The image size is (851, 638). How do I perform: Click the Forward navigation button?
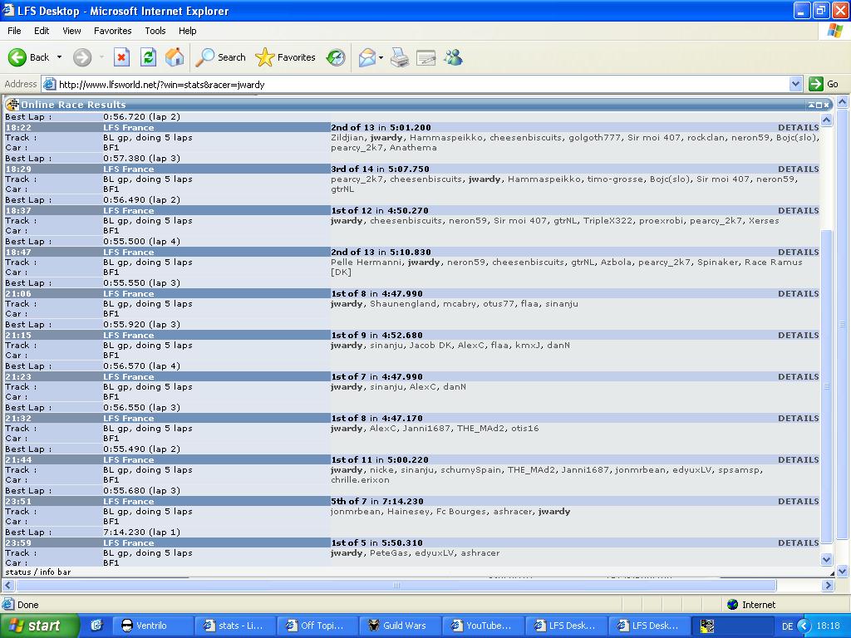point(82,57)
